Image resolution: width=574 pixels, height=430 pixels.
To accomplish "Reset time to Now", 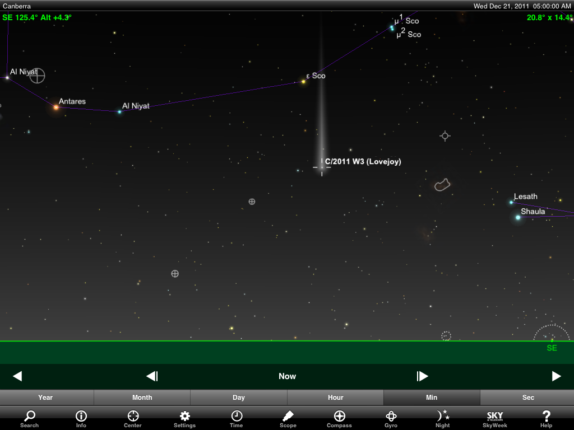I will (287, 376).
